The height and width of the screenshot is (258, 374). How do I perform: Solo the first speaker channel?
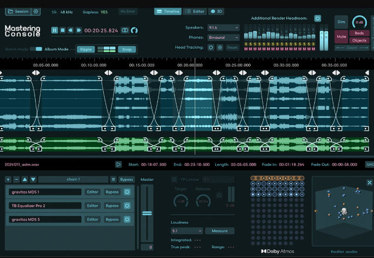[x=246, y=44]
